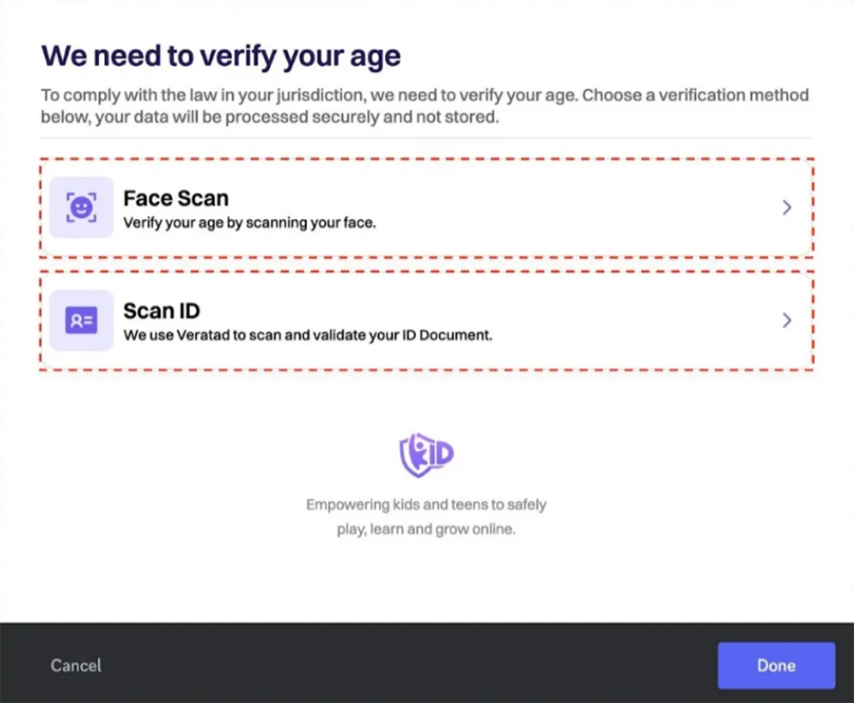This screenshot has height=703, width=854.
Task: Click the chevron next to Face Scan
Action: [x=786, y=207]
